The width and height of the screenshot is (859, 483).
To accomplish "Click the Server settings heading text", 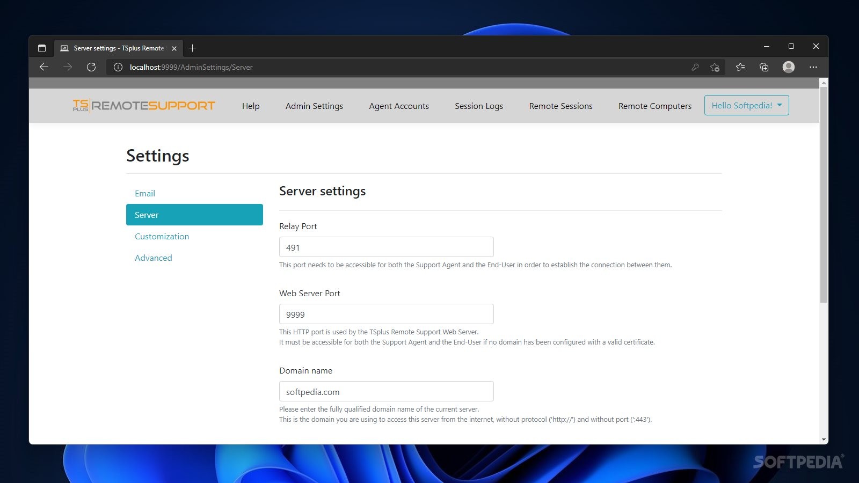I will click(x=322, y=191).
